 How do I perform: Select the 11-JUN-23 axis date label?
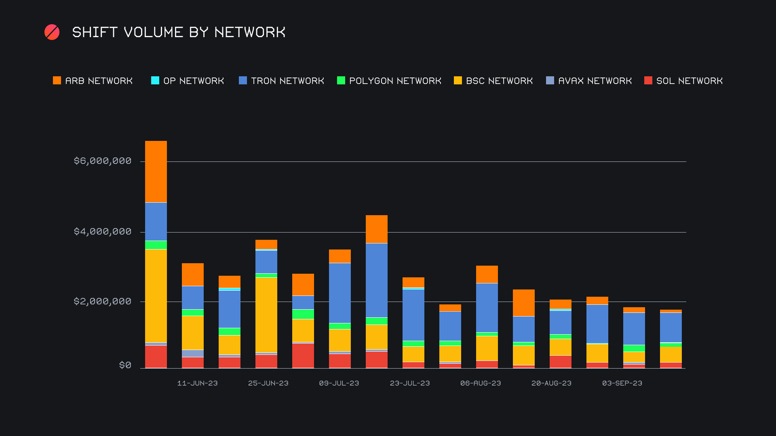(x=197, y=383)
